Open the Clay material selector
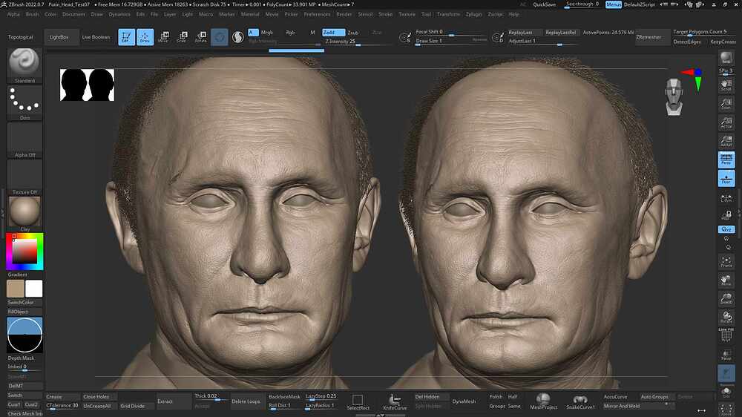Image resolution: width=742 pixels, height=417 pixels. click(24, 214)
